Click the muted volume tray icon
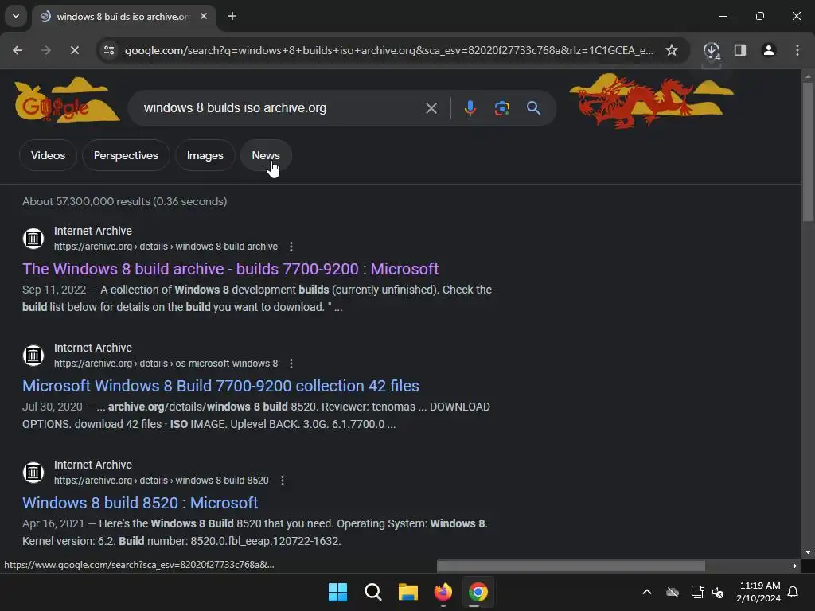The height and width of the screenshot is (611, 815). [718, 592]
